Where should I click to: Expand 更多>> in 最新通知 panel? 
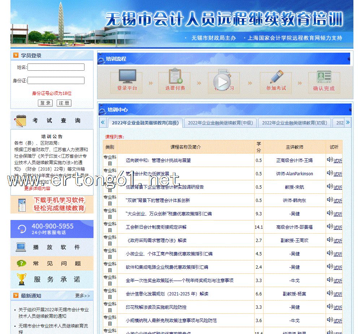pyautogui.click(x=82, y=296)
